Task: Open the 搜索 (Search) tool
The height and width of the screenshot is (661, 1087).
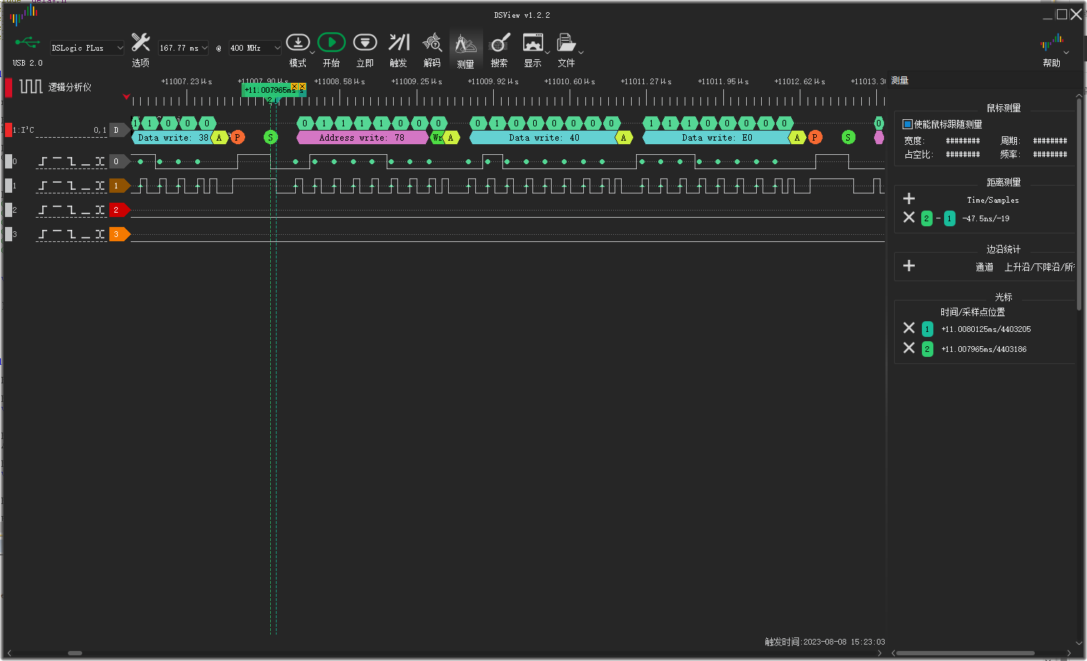Action: [x=499, y=44]
